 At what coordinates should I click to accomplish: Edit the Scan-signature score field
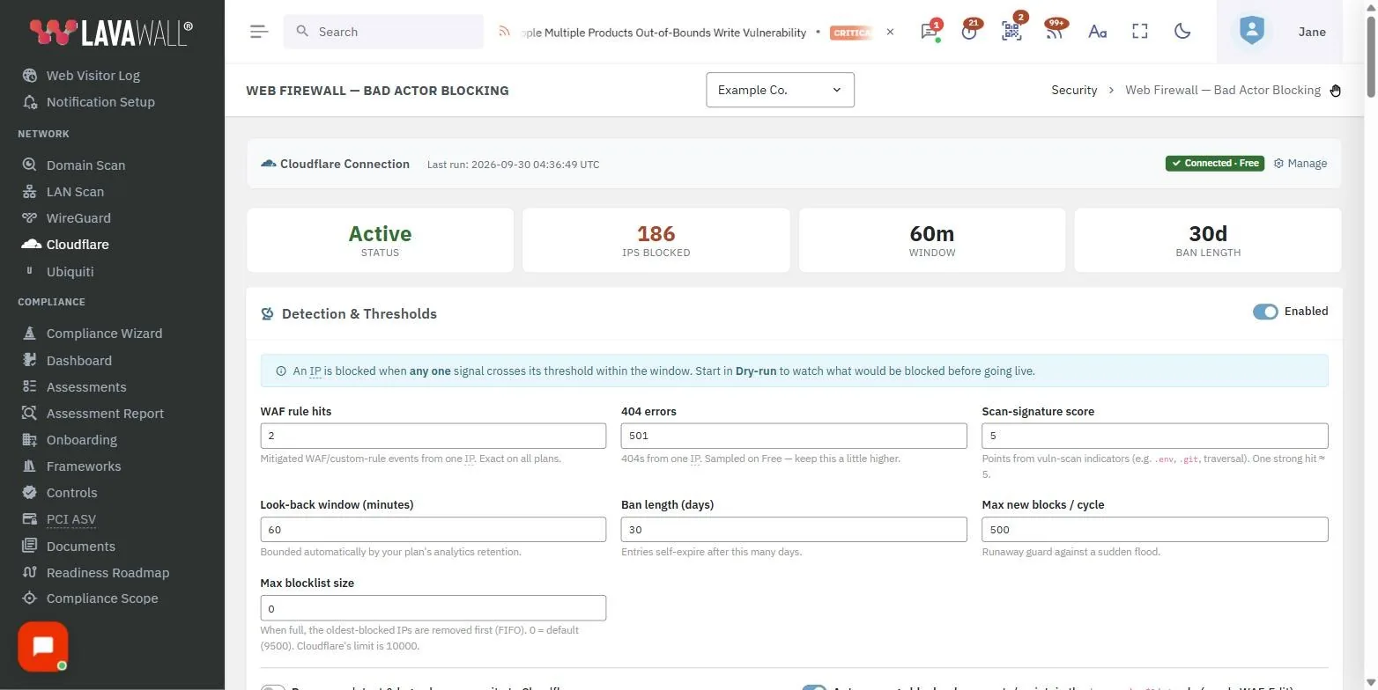tap(1155, 436)
